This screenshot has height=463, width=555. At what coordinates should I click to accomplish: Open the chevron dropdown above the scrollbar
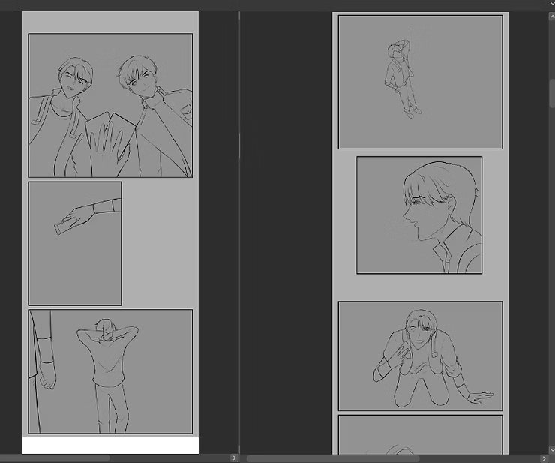pyautogui.click(x=552, y=4)
